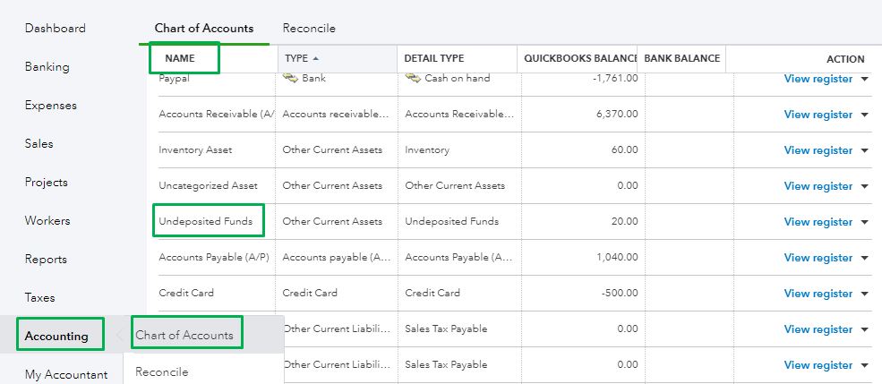The width and height of the screenshot is (882, 384).
Task: Click View register in the last Sales Tax Payable row
Action: tap(818, 365)
